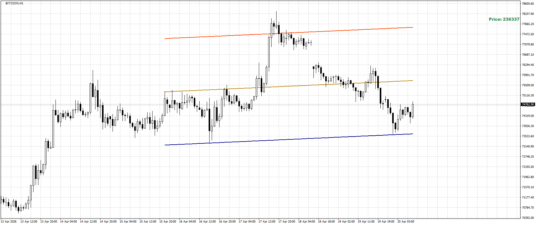Click the 78257.90 price axis label
The width and height of the screenshot is (536, 225).
528,14
